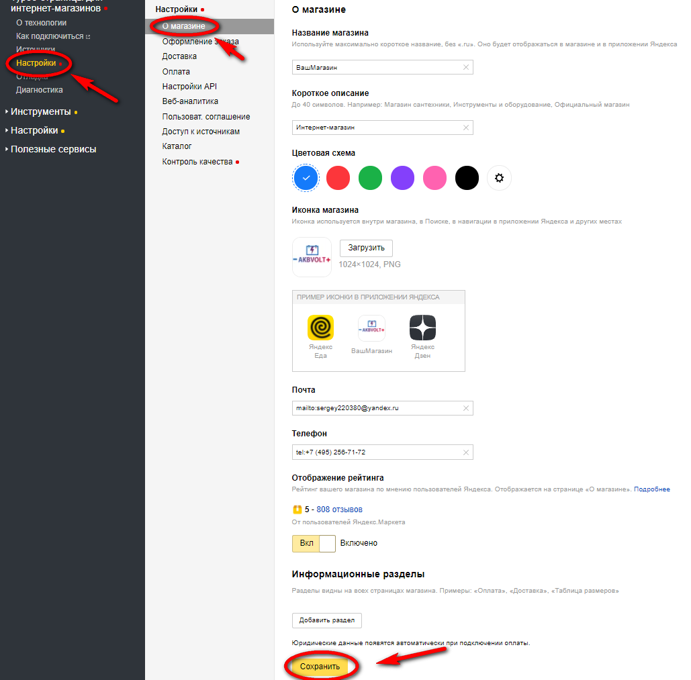The image size is (691, 680).
Task: Open Доступ к источникам page
Action: click(201, 132)
